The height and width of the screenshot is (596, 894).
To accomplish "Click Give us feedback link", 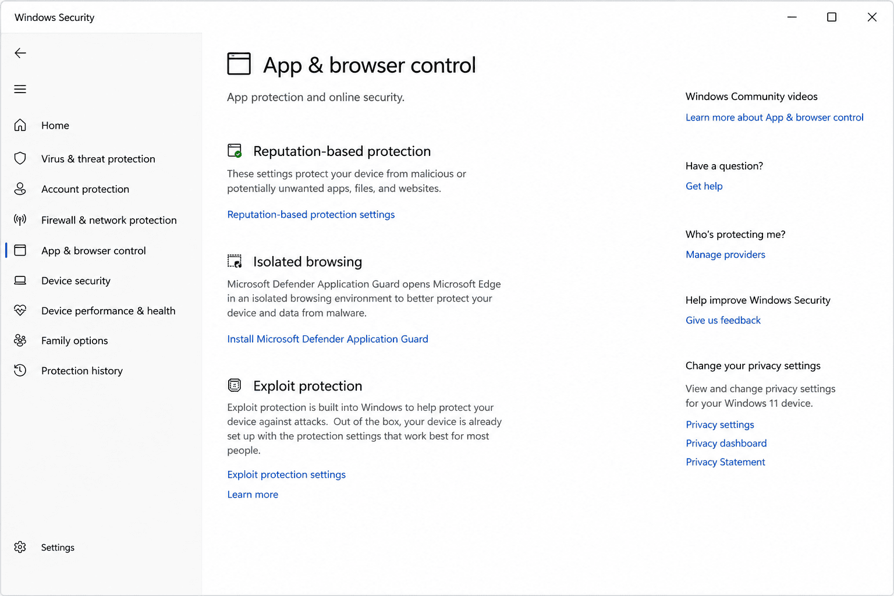I will pyautogui.click(x=723, y=320).
